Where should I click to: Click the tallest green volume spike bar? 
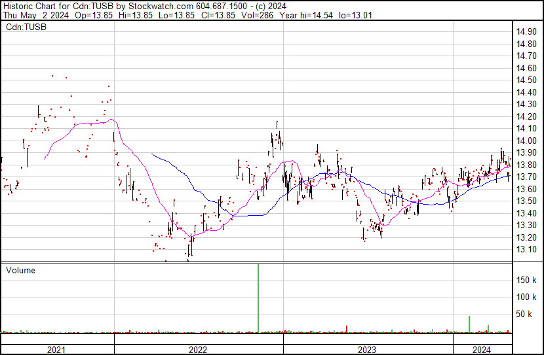[258, 297]
